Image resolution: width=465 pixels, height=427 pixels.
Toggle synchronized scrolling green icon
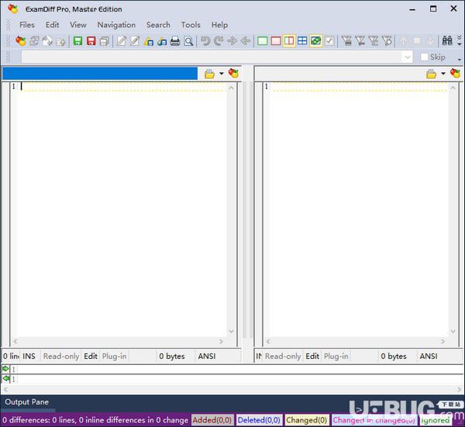point(316,40)
